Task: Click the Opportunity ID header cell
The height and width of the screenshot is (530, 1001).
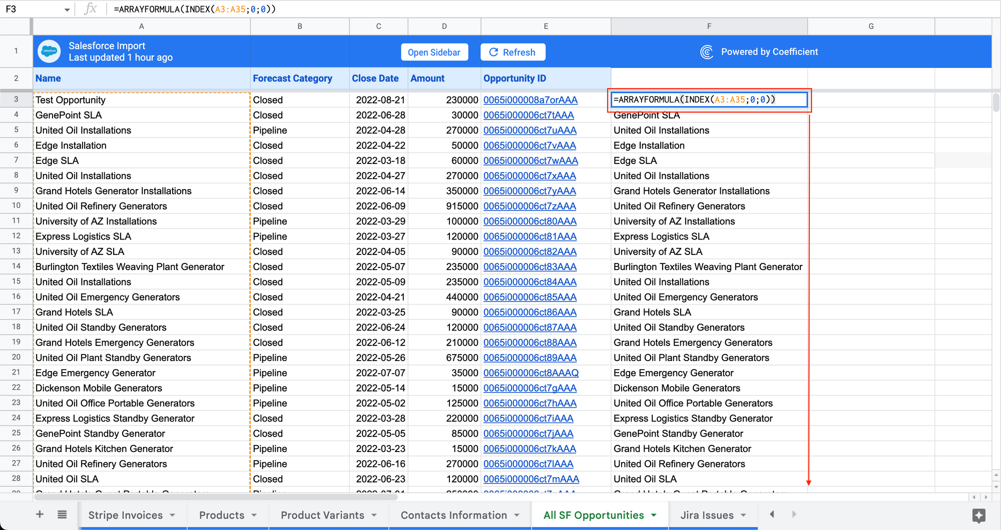Action: (x=546, y=78)
